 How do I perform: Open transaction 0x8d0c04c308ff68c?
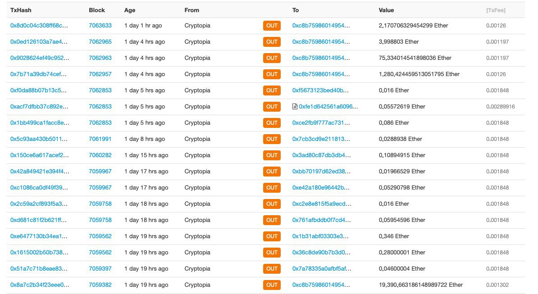point(39,25)
